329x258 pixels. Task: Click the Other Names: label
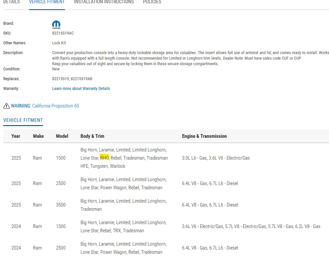tap(15, 43)
